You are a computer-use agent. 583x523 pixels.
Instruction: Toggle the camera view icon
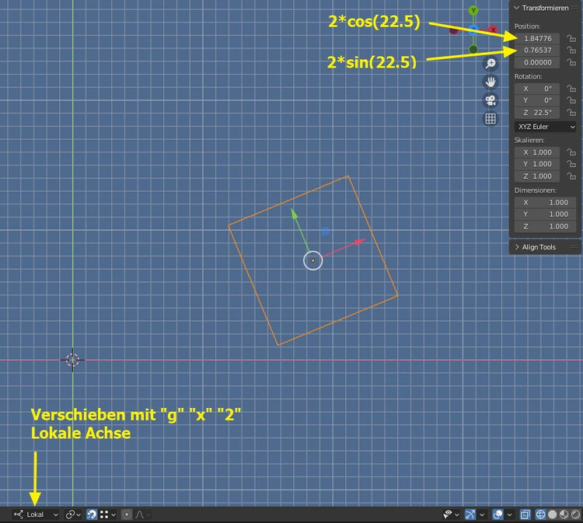coord(490,100)
